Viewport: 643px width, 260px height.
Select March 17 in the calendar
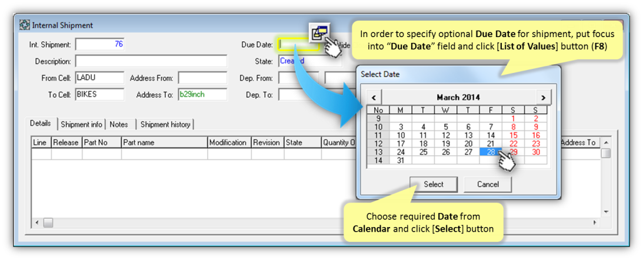coord(401,144)
